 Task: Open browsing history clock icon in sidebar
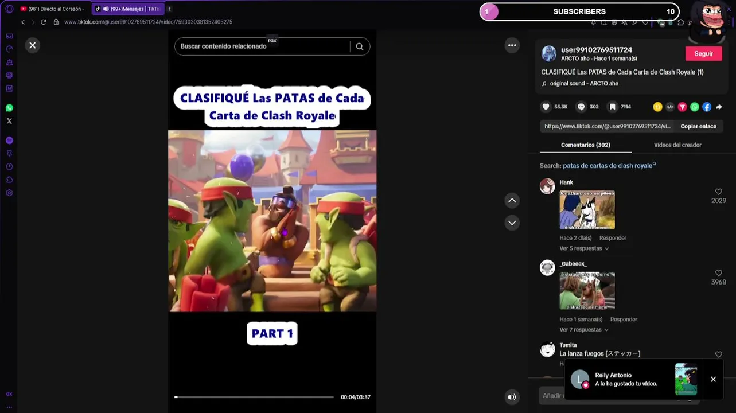pyautogui.click(x=9, y=166)
